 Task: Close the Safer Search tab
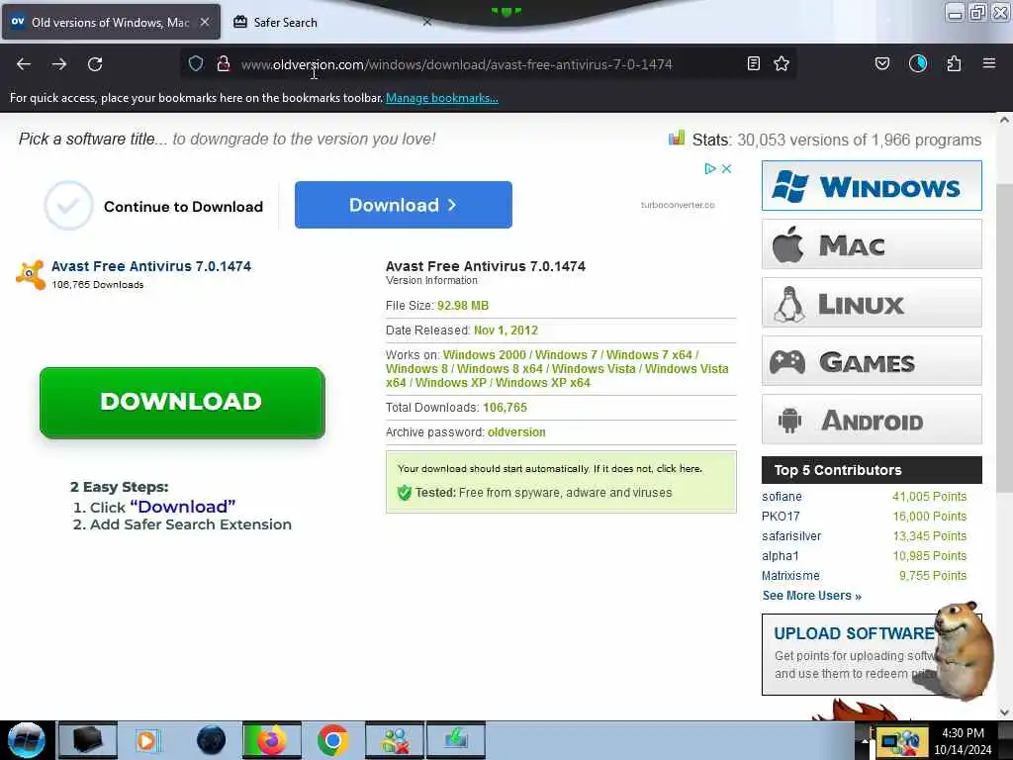(x=427, y=22)
